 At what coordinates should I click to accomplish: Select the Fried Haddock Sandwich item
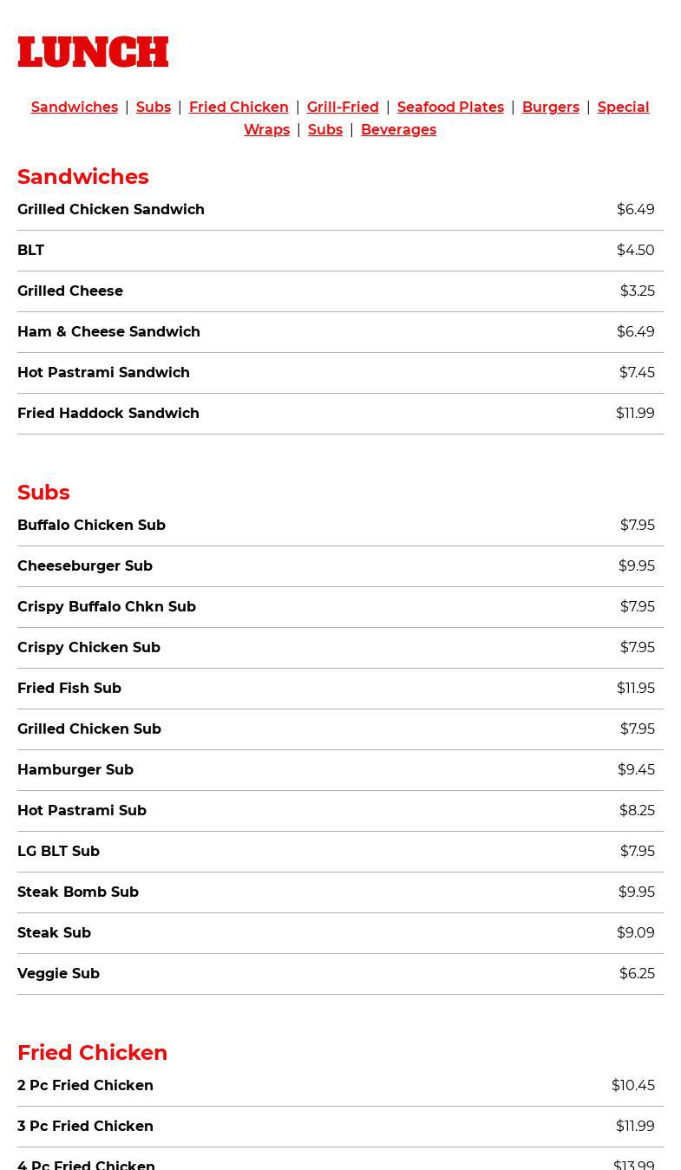pos(108,413)
